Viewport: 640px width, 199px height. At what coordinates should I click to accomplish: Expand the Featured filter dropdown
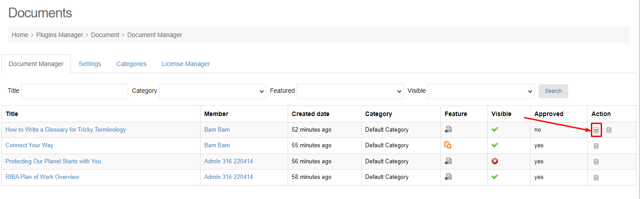(x=350, y=91)
